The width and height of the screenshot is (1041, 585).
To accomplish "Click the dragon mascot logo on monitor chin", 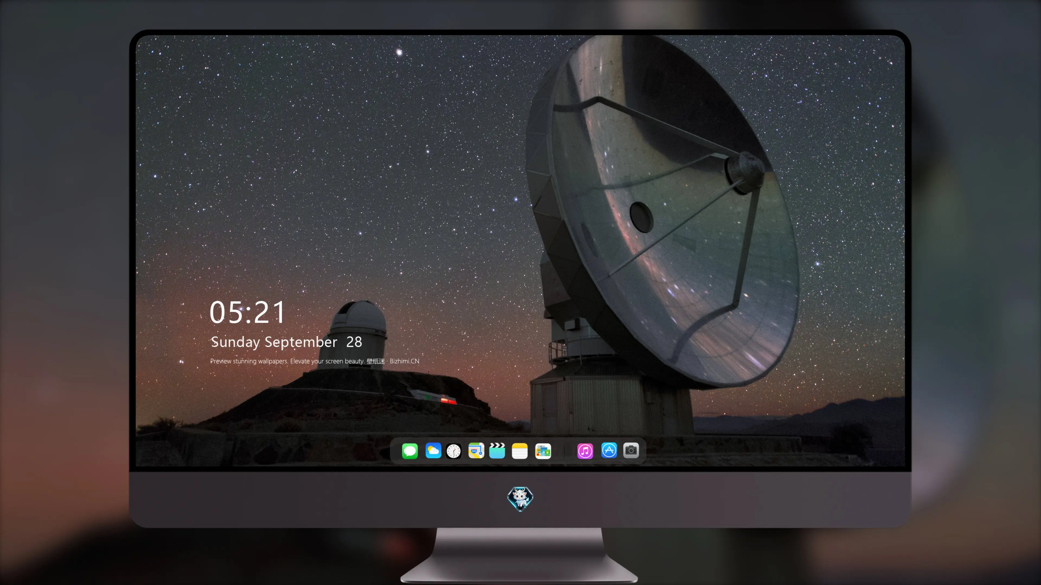I will point(520,499).
